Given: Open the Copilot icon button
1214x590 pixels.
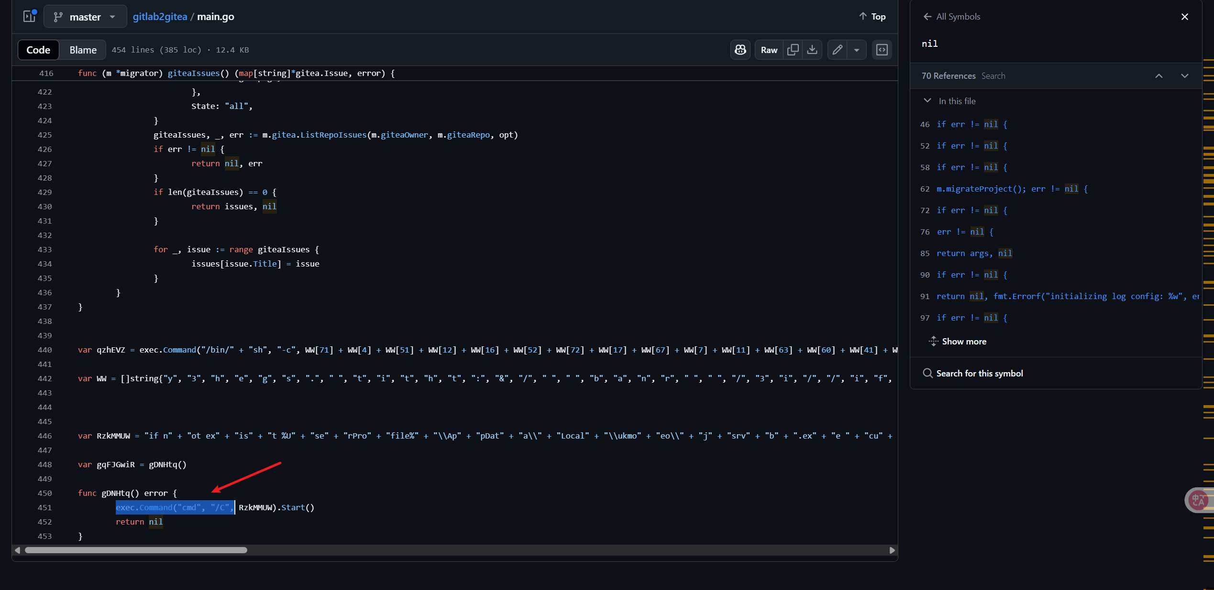Looking at the screenshot, I should pos(740,50).
